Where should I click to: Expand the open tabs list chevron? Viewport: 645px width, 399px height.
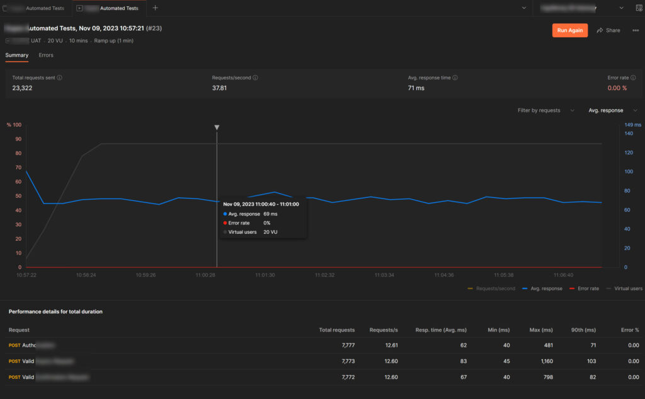[x=524, y=8]
